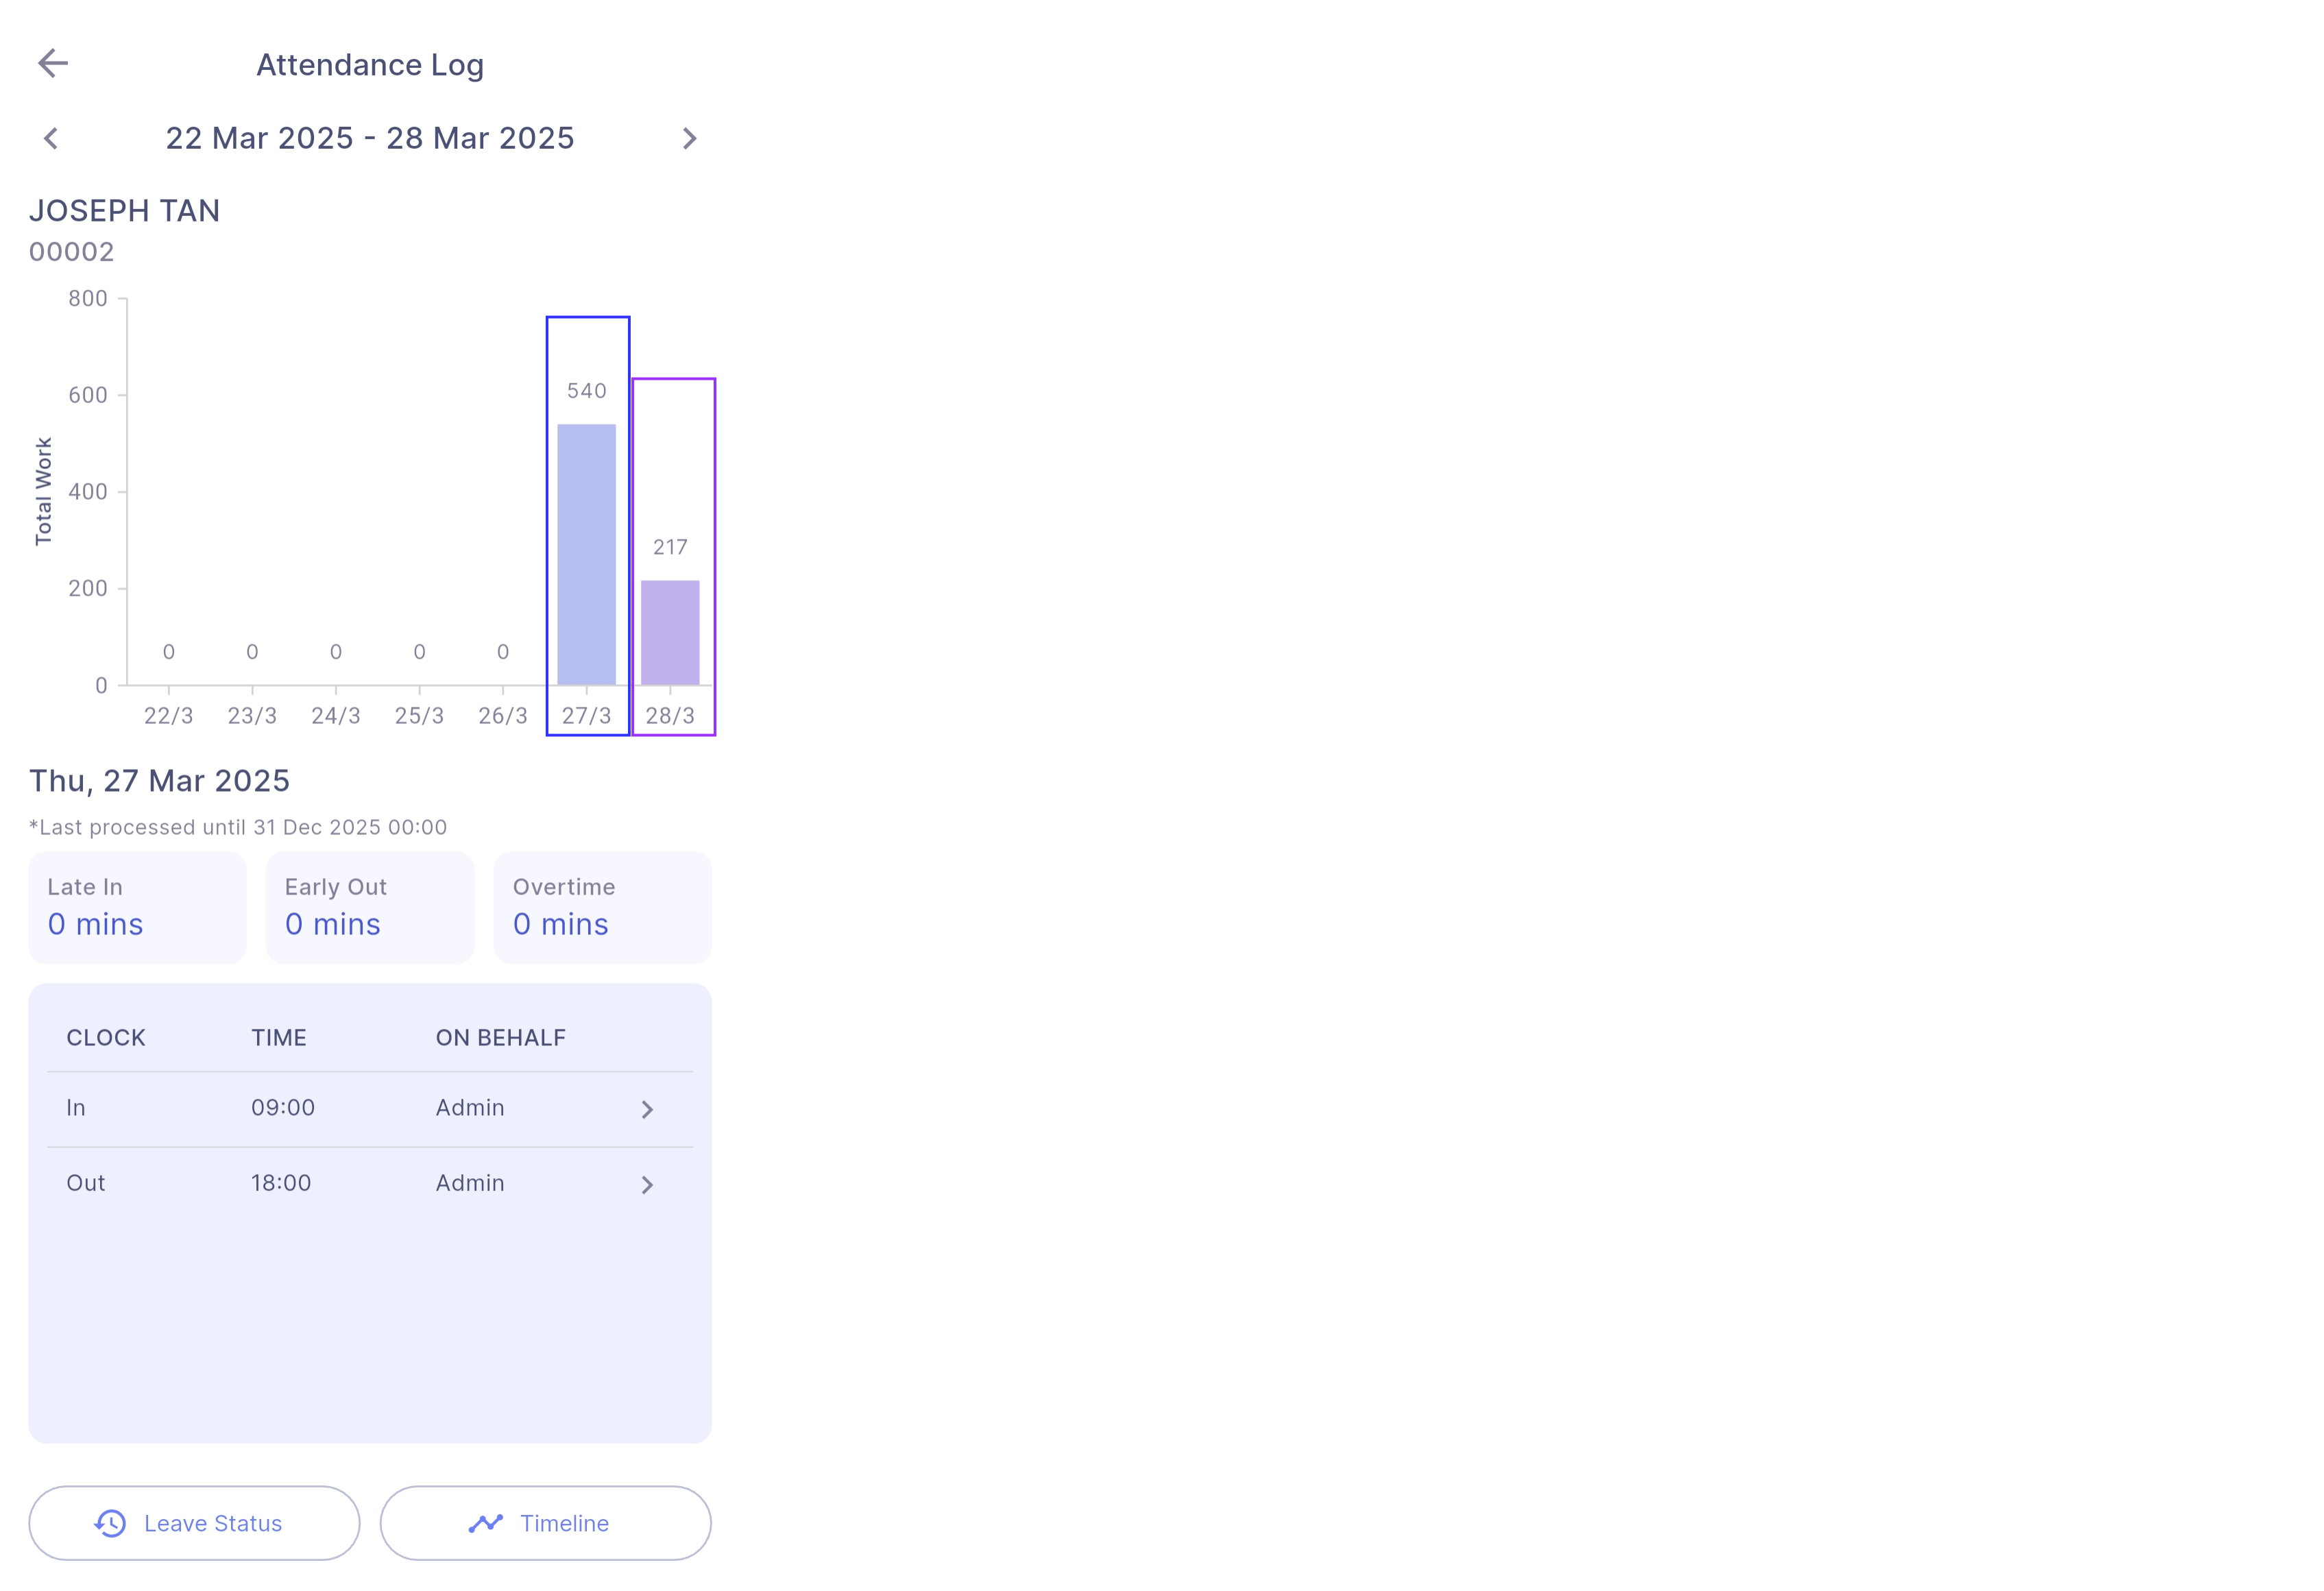
Task: Click the Overtime summary card
Action: (603, 907)
